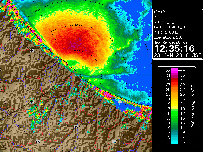Click the '60' ring label in the northwest
The width and height of the screenshot is (203, 152).
coord(38,10)
